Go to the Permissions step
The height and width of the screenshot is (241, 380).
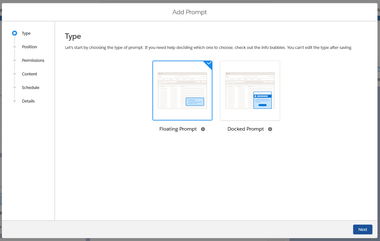click(33, 60)
